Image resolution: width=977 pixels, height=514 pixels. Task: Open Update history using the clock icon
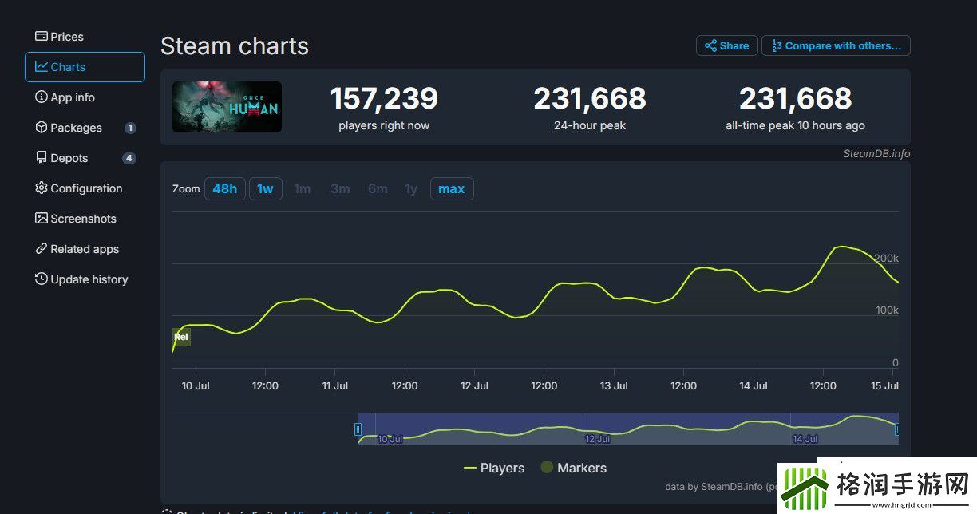[x=42, y=279]
